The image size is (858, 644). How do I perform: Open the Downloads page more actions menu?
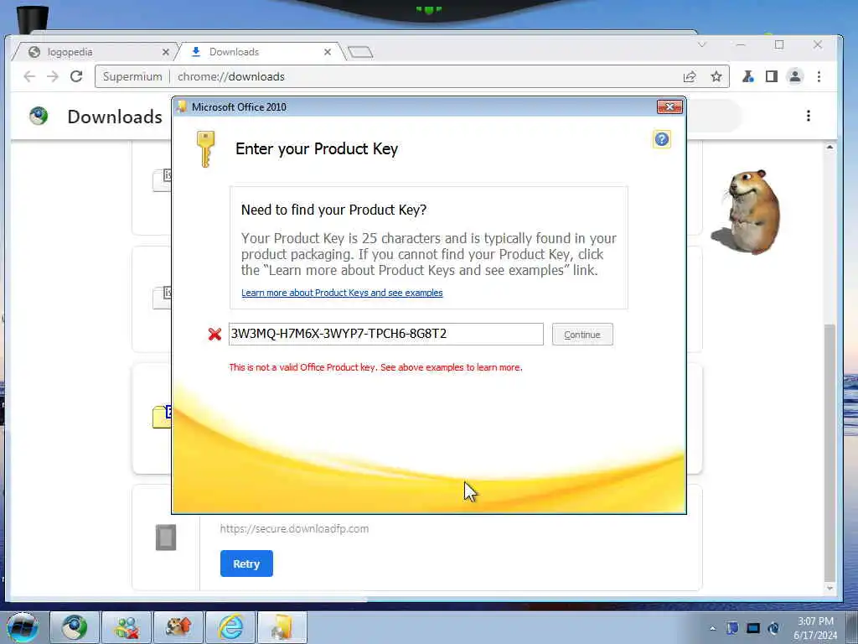point(809,116)
